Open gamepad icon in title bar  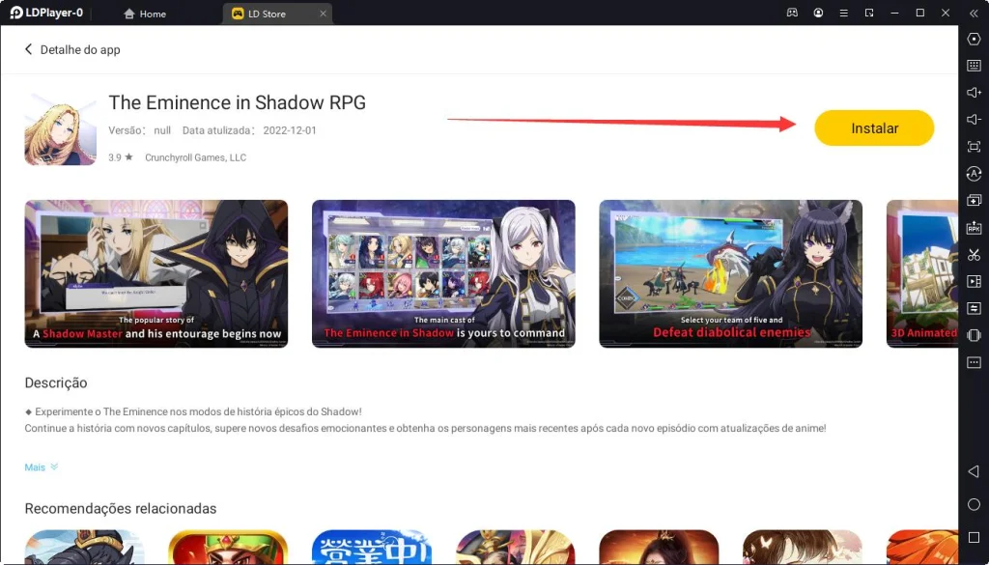(792, 13)
